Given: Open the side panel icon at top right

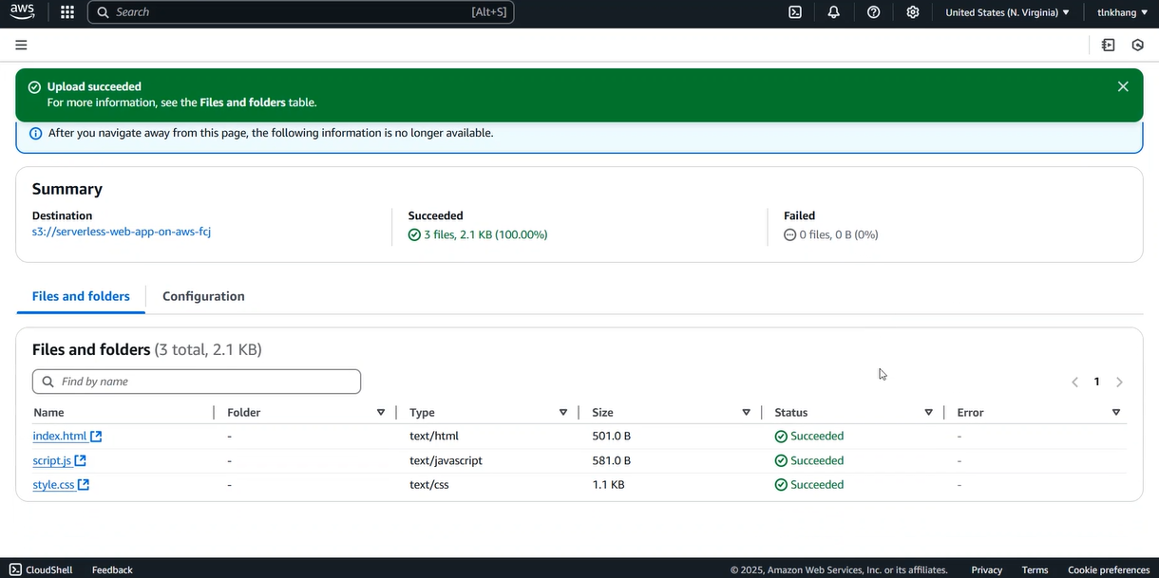Looking at the screenshot, I should (1109, 45).
